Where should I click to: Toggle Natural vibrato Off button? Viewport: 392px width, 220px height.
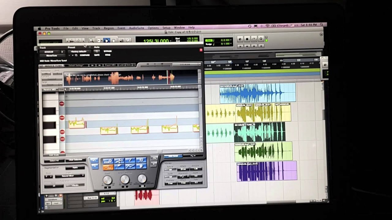[171, 170]
